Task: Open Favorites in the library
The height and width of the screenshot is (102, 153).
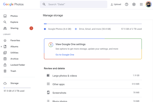Action: (x=15, y=40)
